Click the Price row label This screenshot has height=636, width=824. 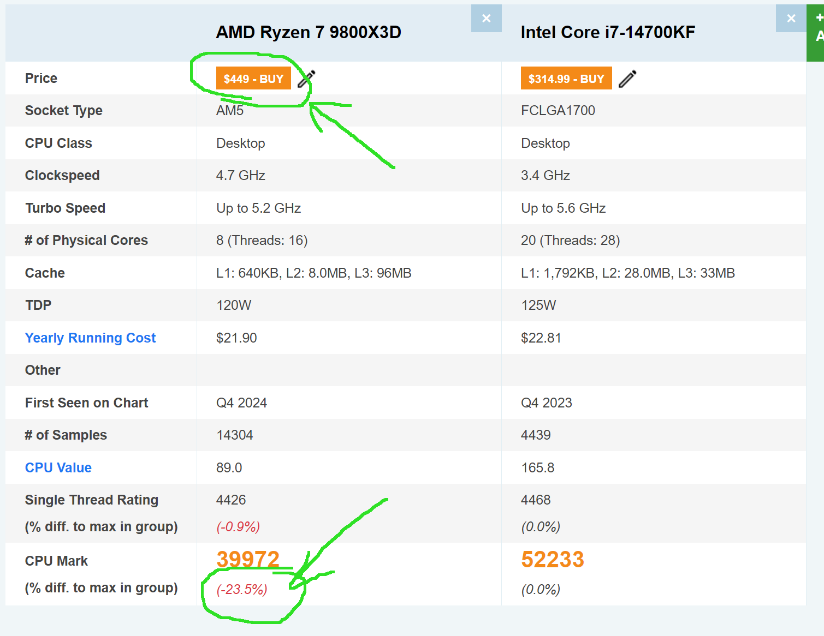tap(41, 78)
